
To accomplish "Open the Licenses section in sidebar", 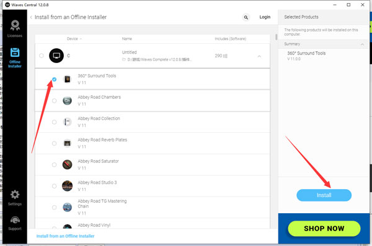I will point(15,28).
